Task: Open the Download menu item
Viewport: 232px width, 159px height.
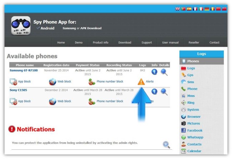Action: [x=125, y=42]
